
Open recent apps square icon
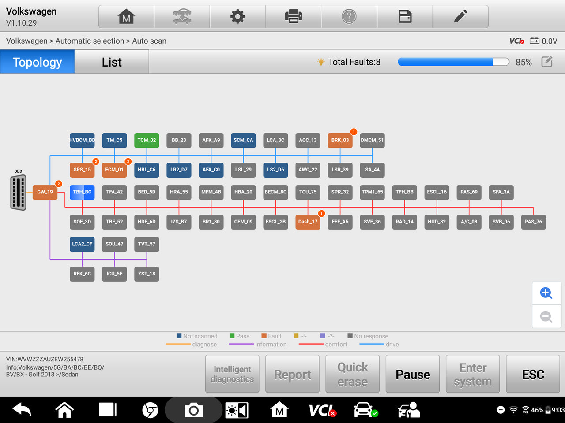[107, 410]
